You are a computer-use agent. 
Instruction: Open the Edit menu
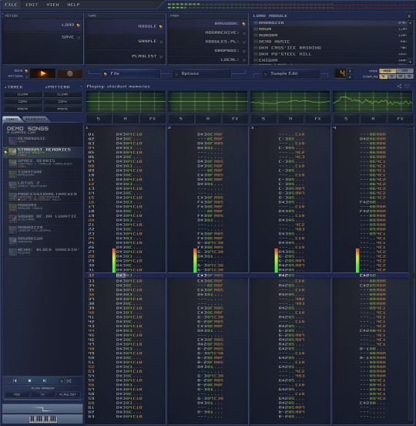pyautogui.click(x=32, y=5)
